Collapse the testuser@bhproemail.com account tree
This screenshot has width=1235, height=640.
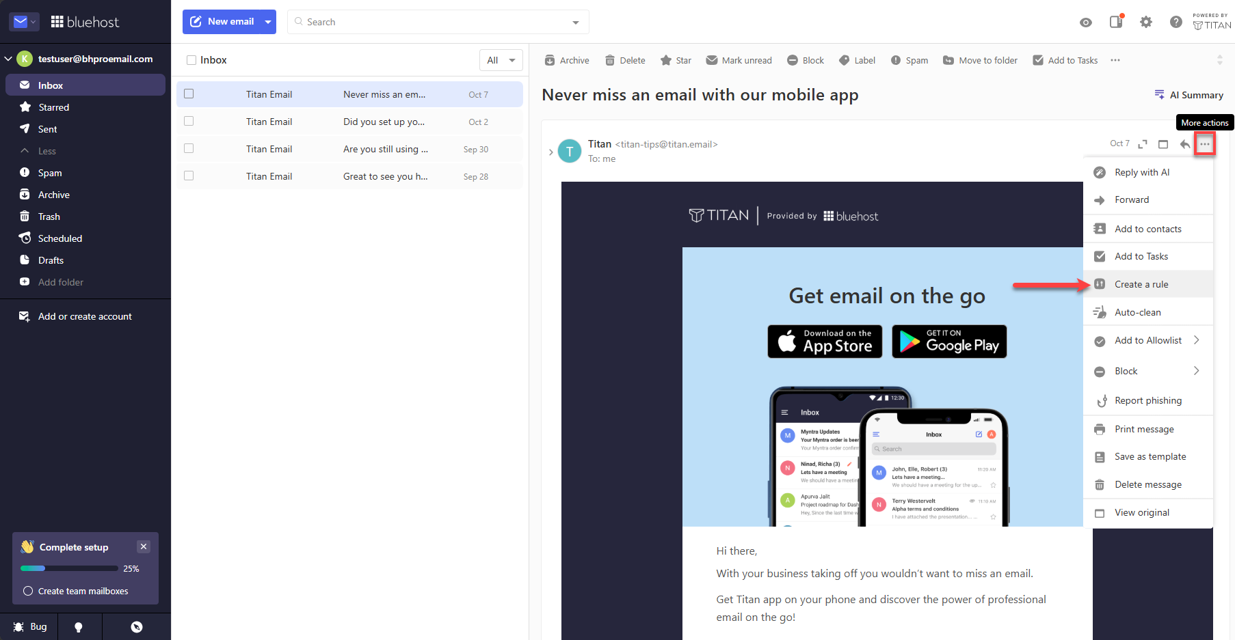point(8,59)
